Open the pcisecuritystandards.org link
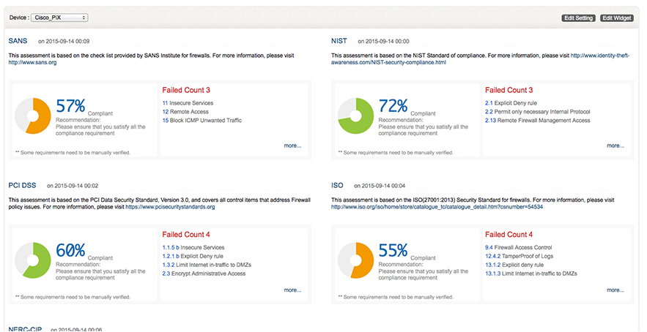This screenshot has height=332, width=647. click(170, 207)
